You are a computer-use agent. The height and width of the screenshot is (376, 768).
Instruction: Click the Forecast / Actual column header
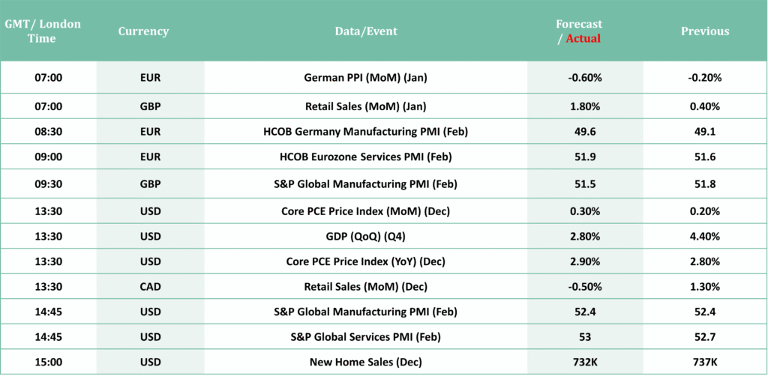579,31
